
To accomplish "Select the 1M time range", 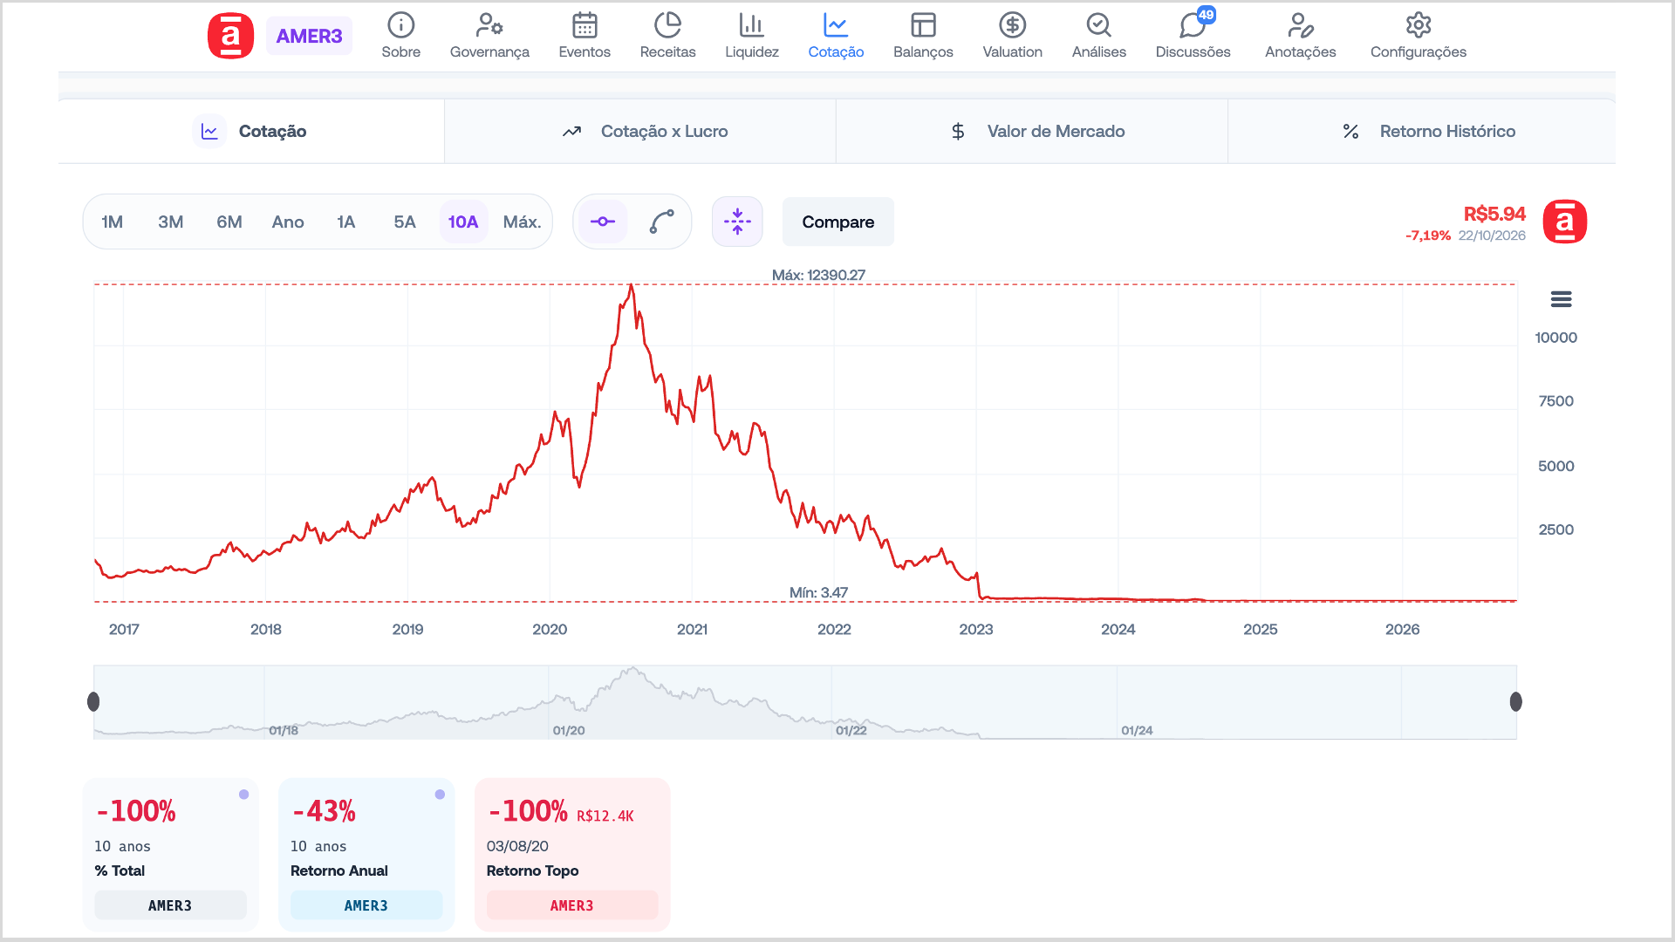I will click(112, 222).
